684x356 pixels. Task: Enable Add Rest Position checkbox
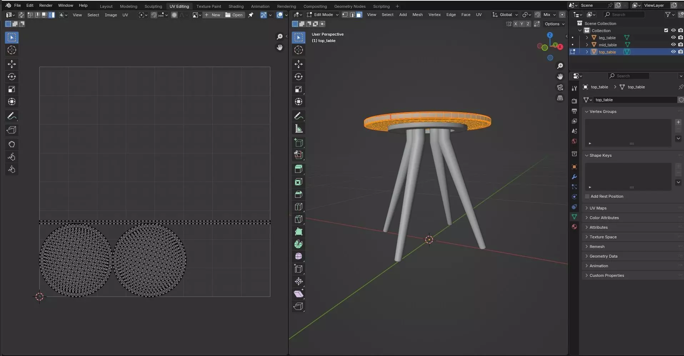tap(587, 196)
